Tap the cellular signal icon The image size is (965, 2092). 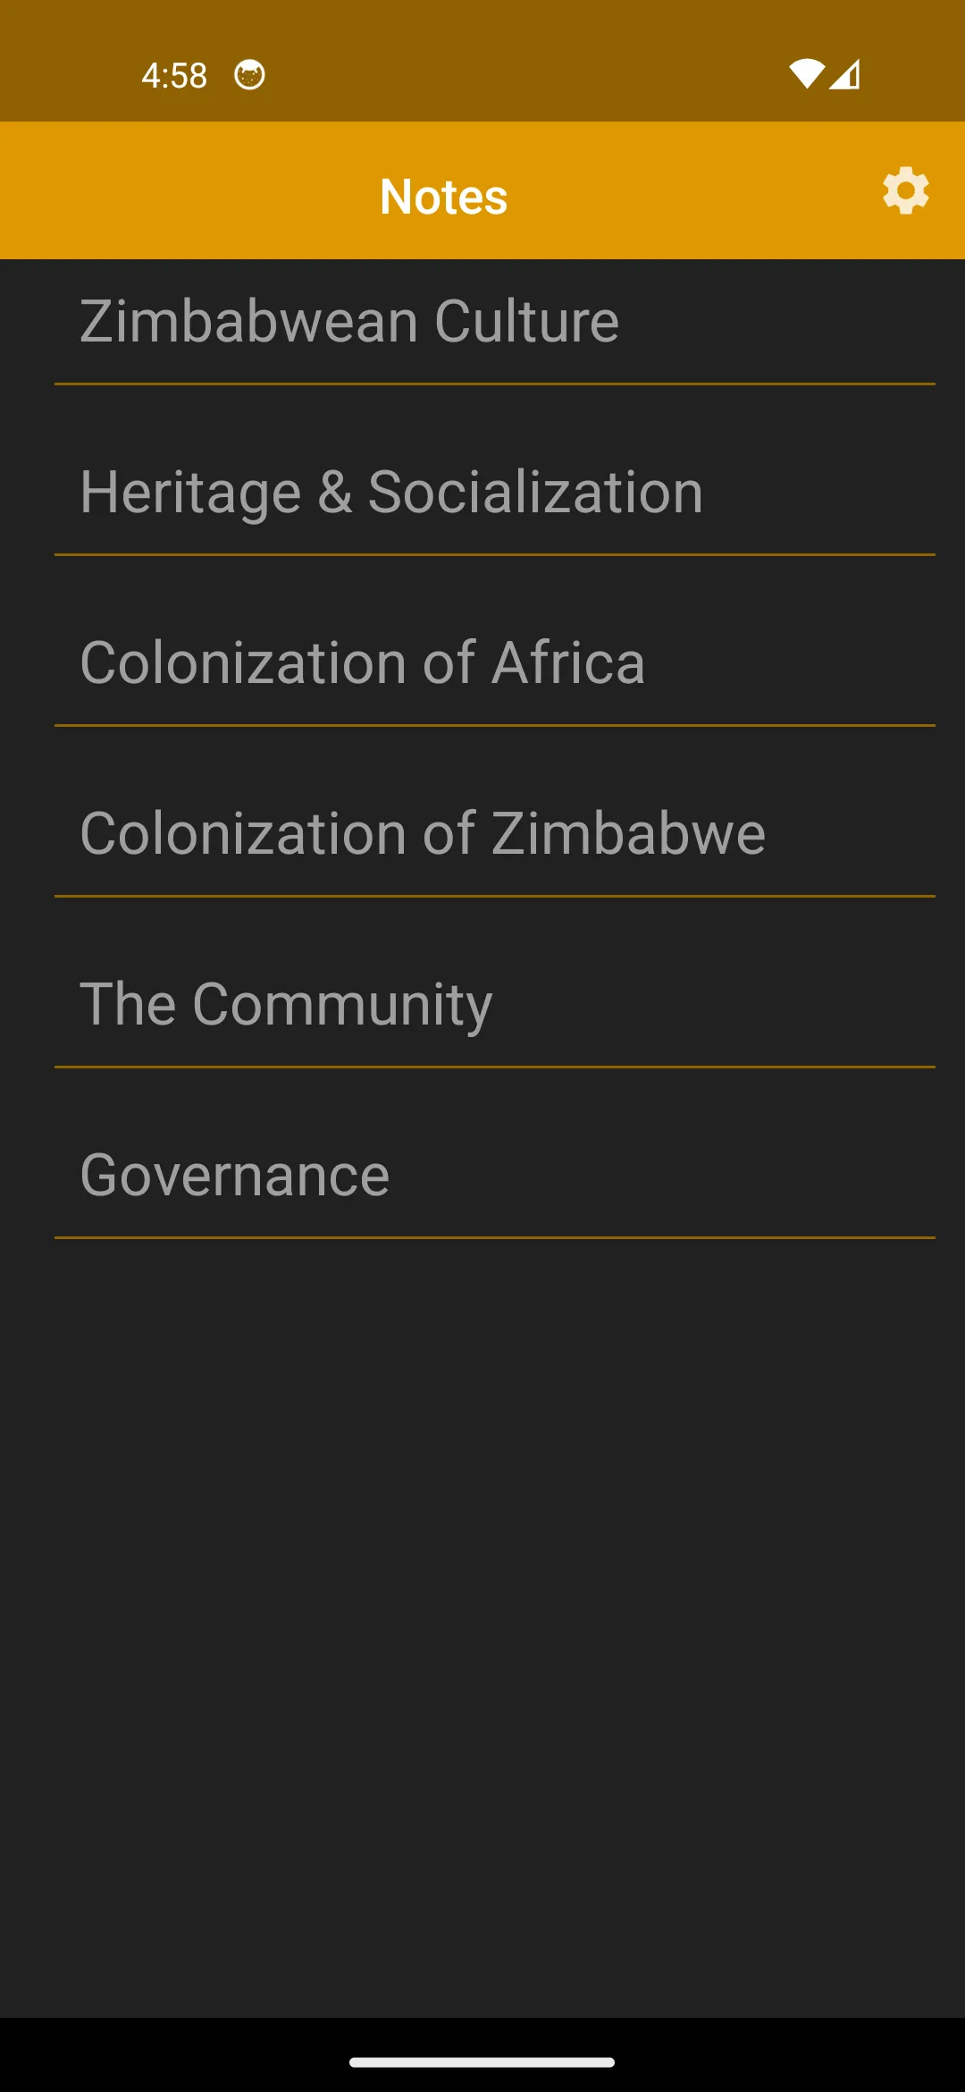(844, 74)
